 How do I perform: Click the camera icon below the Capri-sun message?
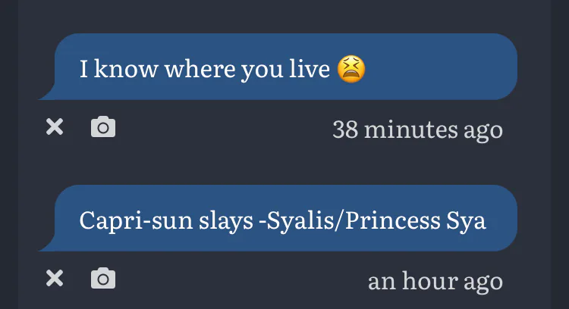103,279
